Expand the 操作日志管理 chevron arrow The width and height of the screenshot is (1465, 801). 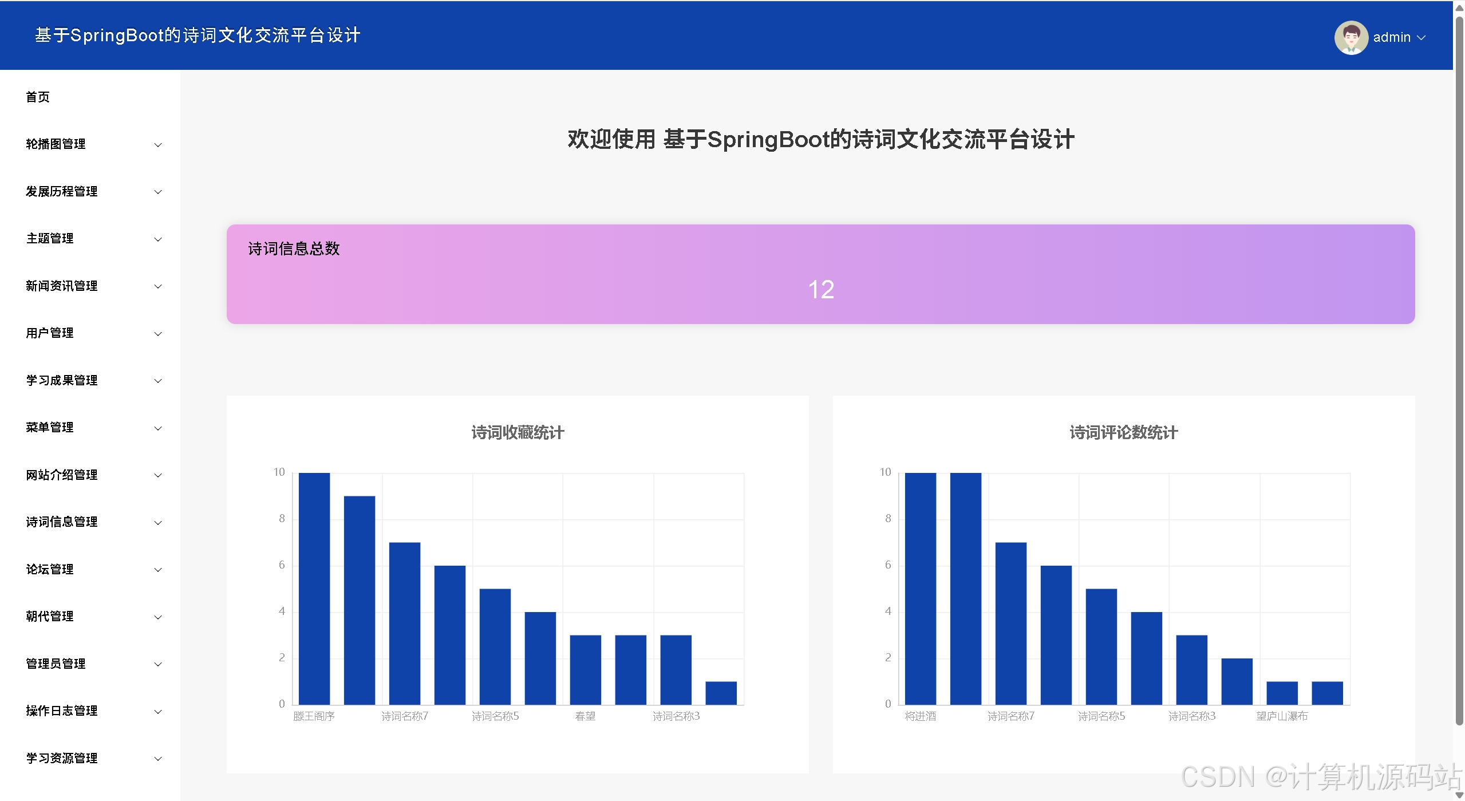[x=158, y=712]
